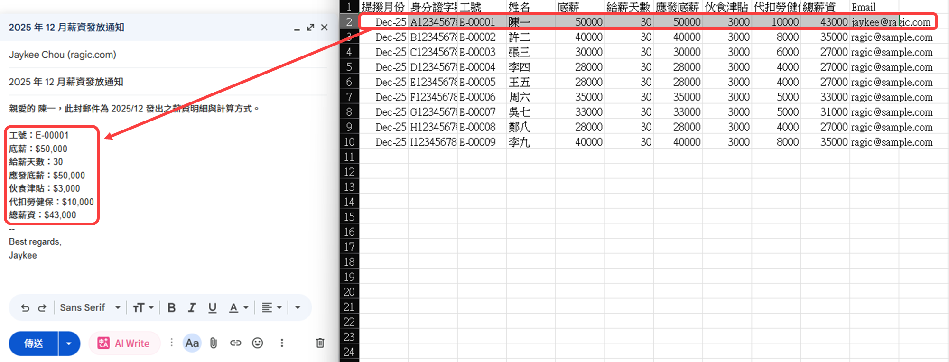Click the undo arrow in formatting toolbar
Screen dimensions: 949x362
point(25,308)
